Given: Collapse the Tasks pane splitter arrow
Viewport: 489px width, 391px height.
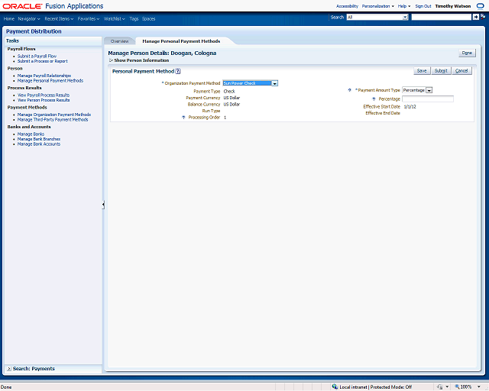Looking at the screenshot, I should pos(103,205).
